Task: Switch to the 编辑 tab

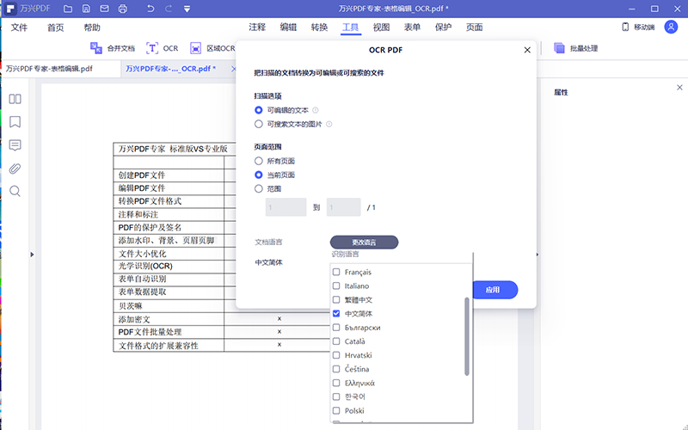Action: [x=288, y=28]
